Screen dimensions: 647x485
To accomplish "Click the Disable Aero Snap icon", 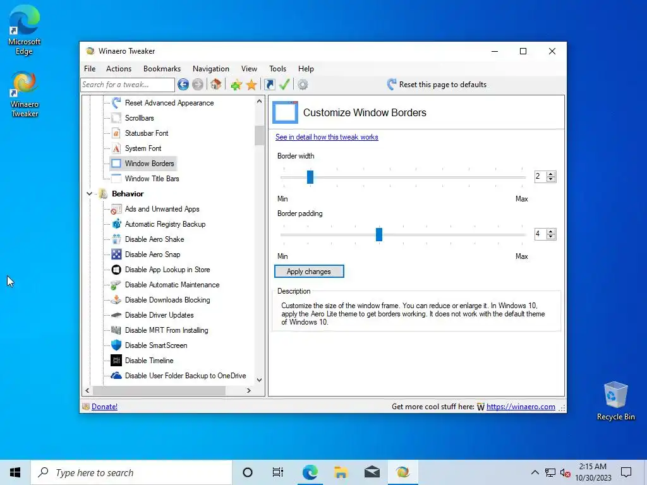I will tap(116, 254).
